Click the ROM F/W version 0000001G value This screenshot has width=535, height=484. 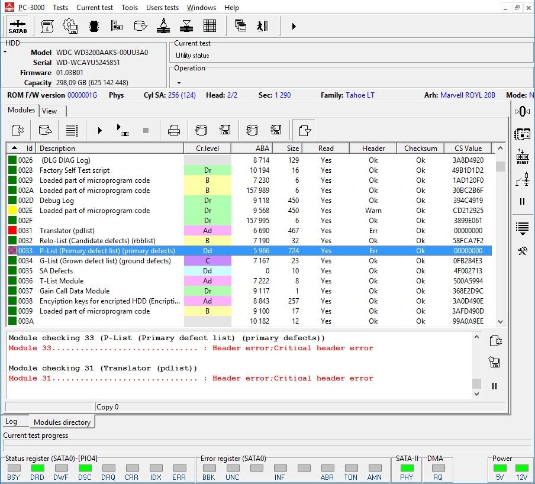coord(82,95)
